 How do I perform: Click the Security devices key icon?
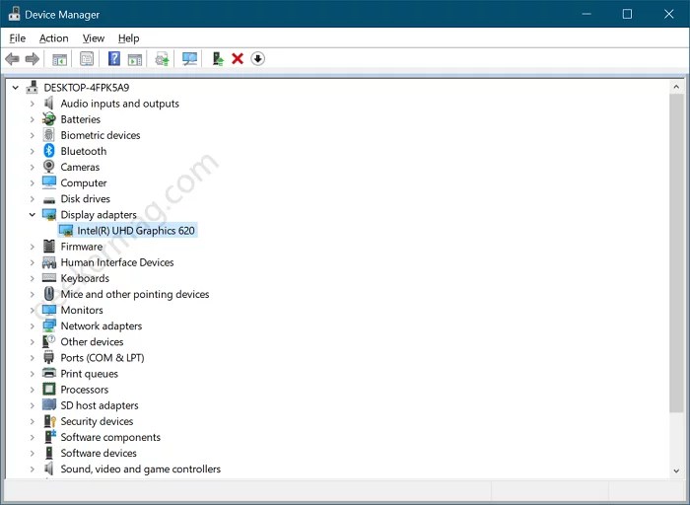coord(49,421)
